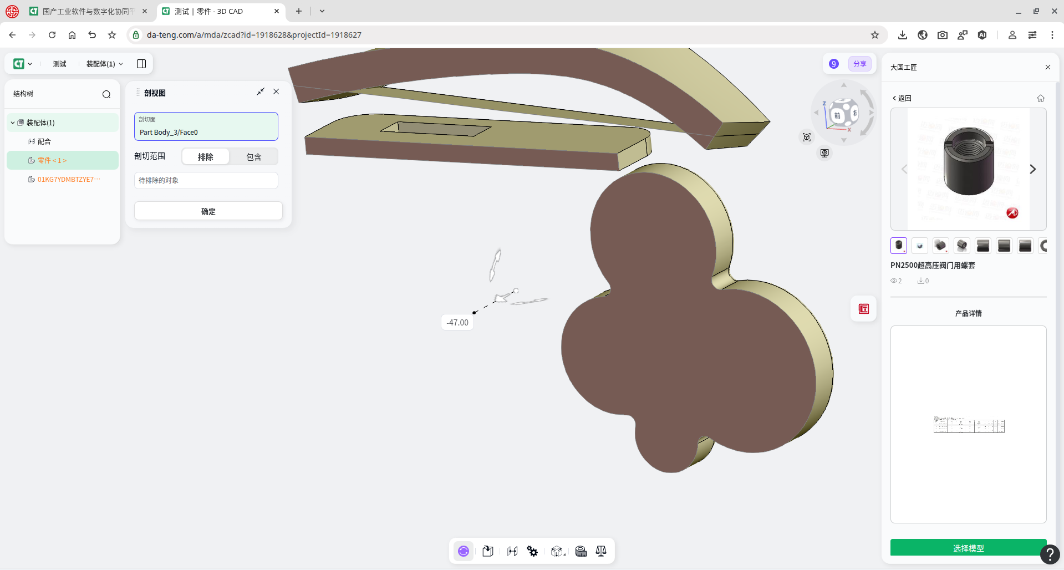Image resolution: width=1064 pixels, height=570 pixels.
Task: Click the browser home button
Action: (x=72, y=35)
